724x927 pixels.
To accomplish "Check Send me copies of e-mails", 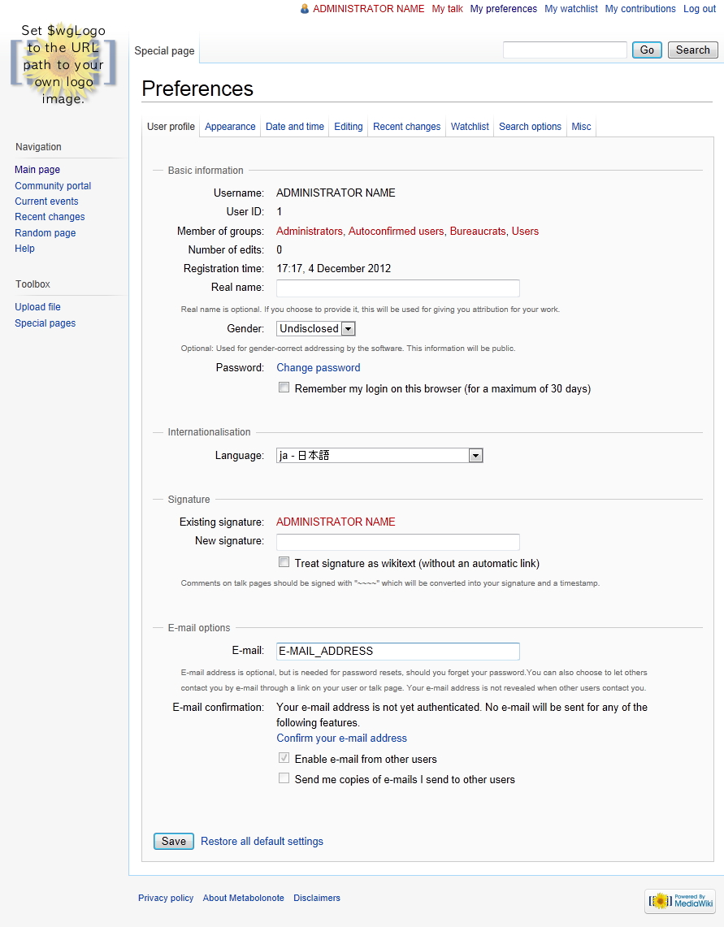I will click(284, 778).
